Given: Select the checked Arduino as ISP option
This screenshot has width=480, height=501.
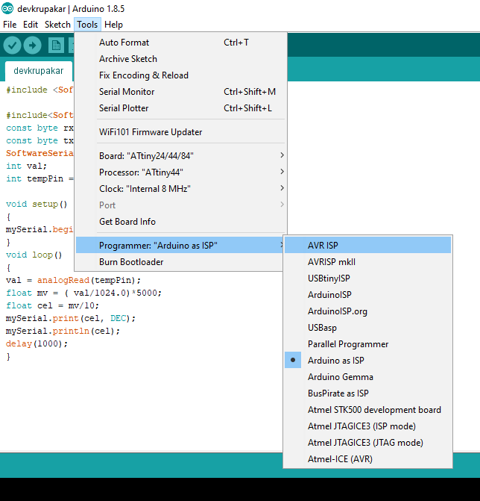Looking at the screenshot, I should [x=367, y=361].
